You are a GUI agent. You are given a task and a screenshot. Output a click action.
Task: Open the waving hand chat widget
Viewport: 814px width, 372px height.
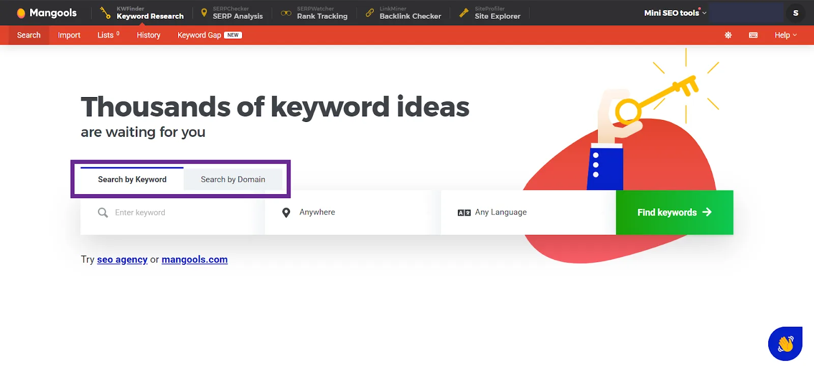click(785, 344)
